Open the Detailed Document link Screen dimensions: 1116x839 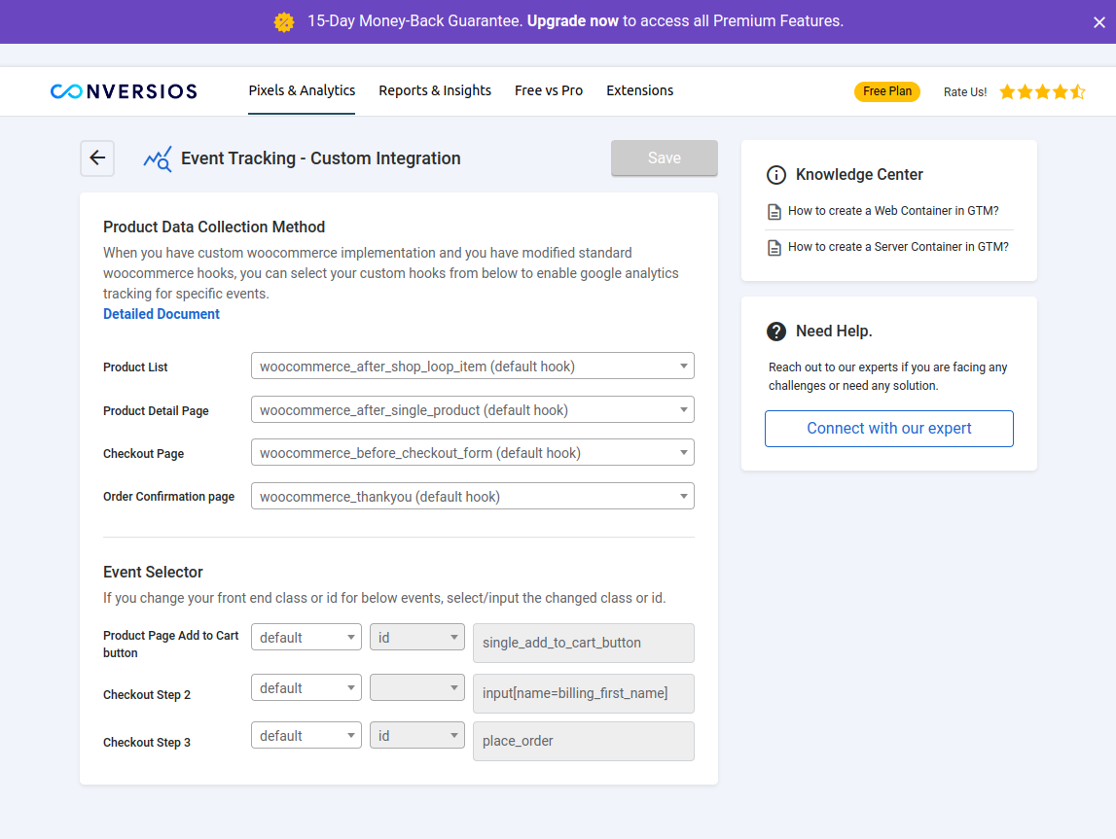point(162,314)
